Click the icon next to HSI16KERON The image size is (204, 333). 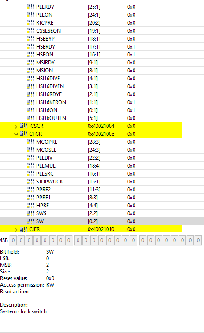(30, 102)
